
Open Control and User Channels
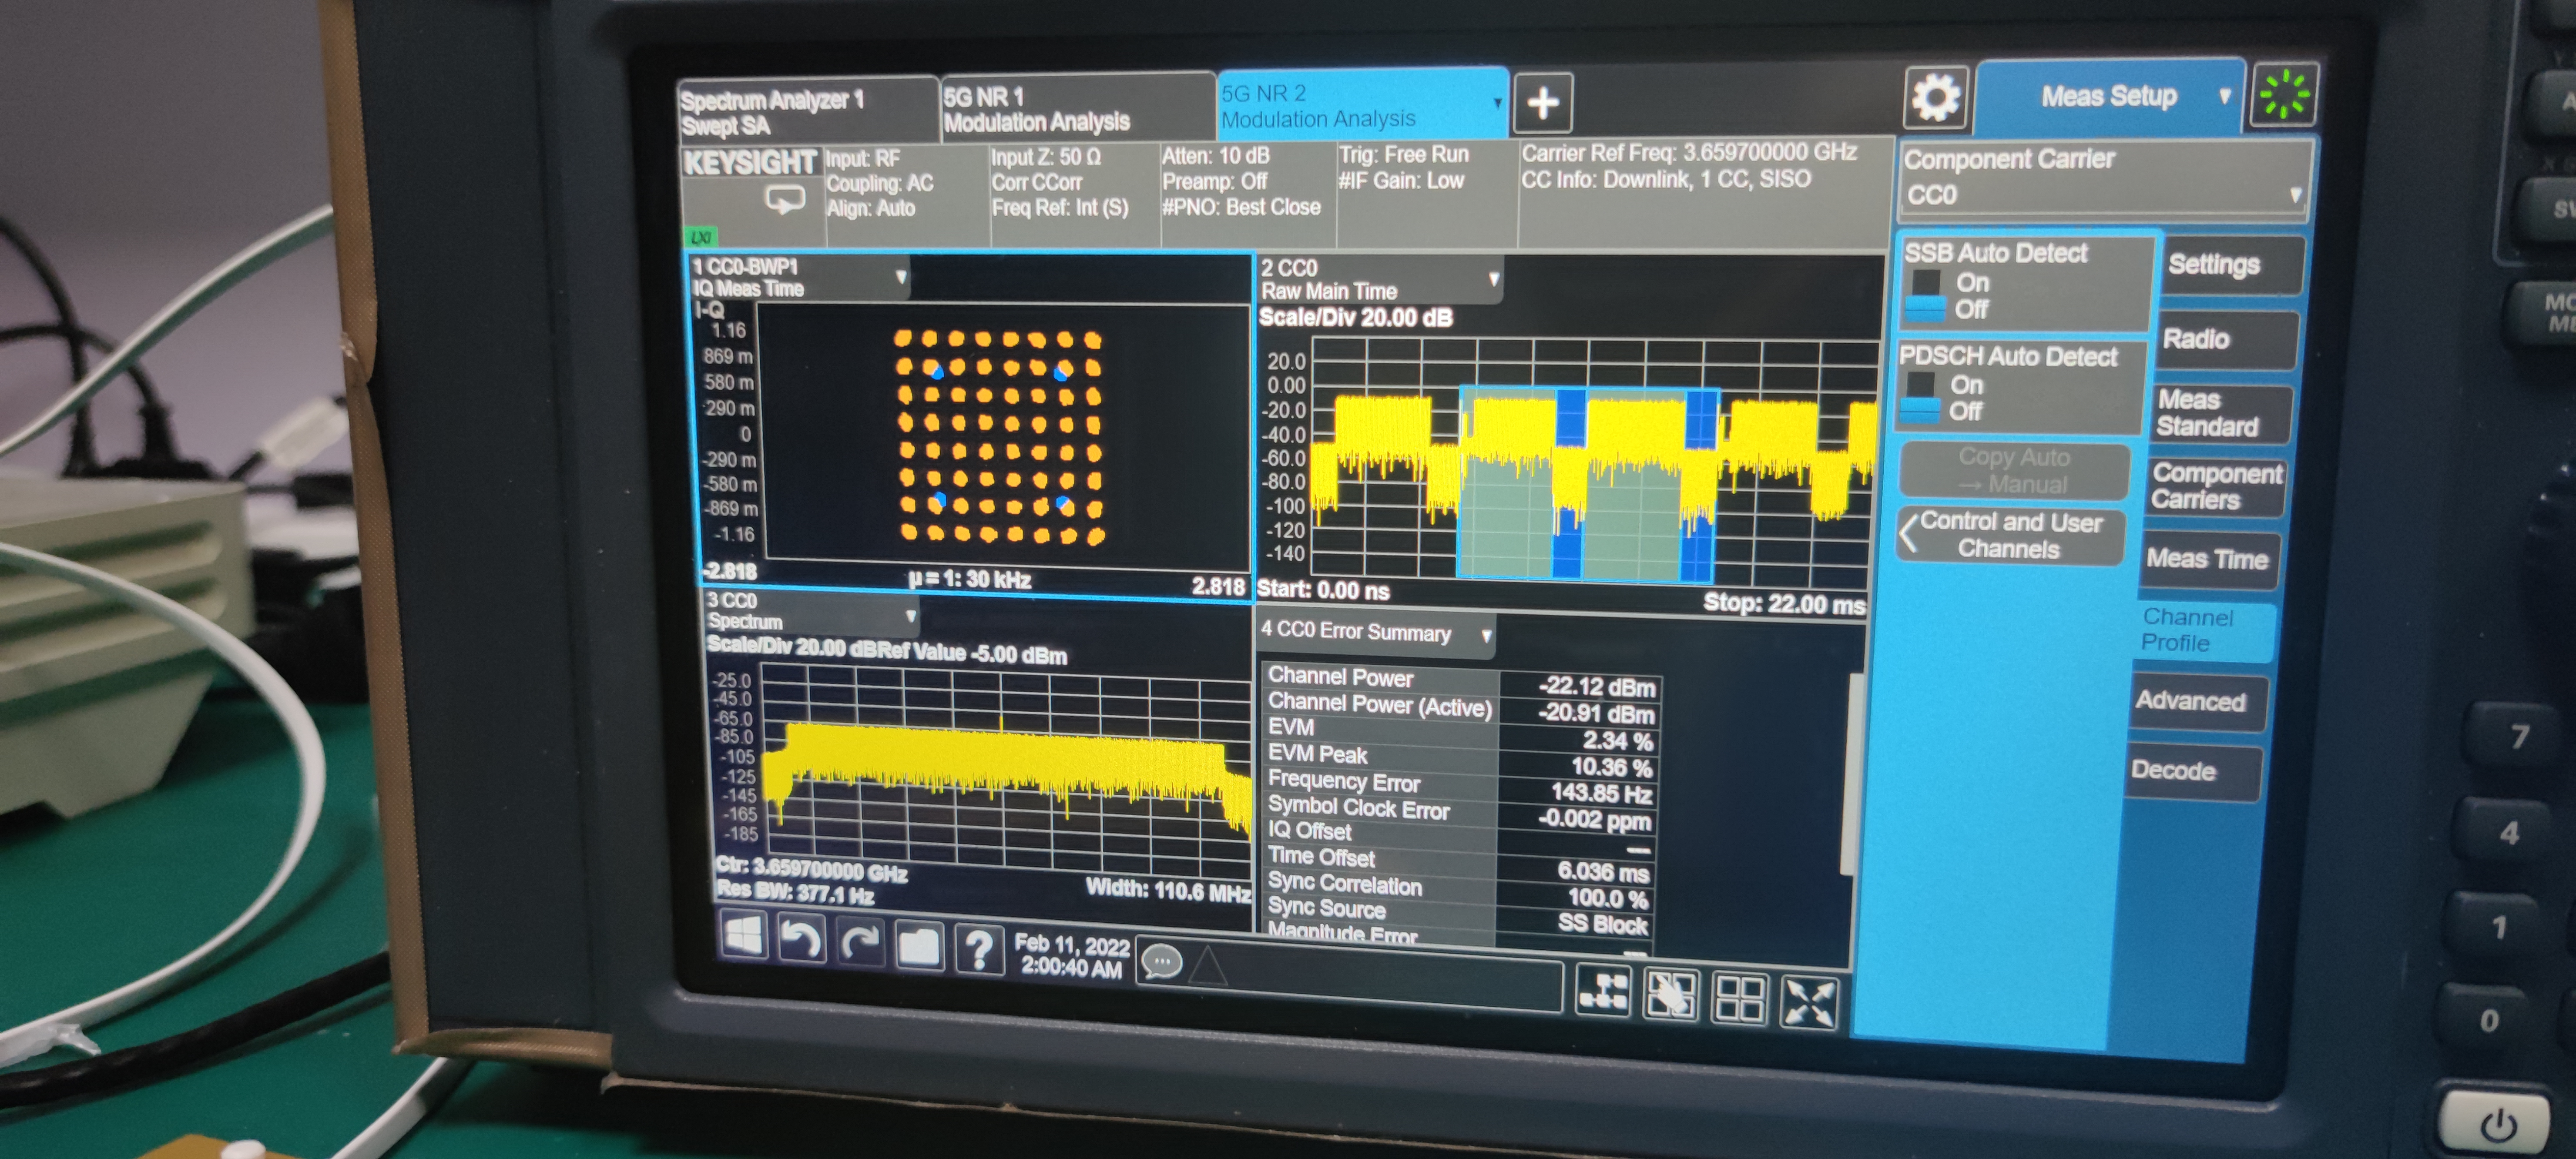point(2009,535)
